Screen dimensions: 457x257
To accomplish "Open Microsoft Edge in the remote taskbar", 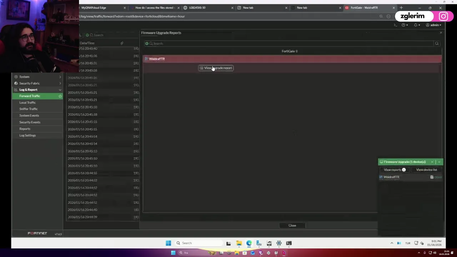I will 249,243.
